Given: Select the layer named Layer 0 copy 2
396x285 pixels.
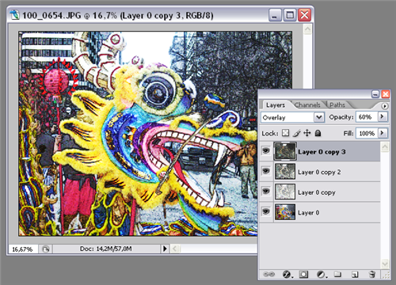Looking at the screenshot, I should point(319,172).
